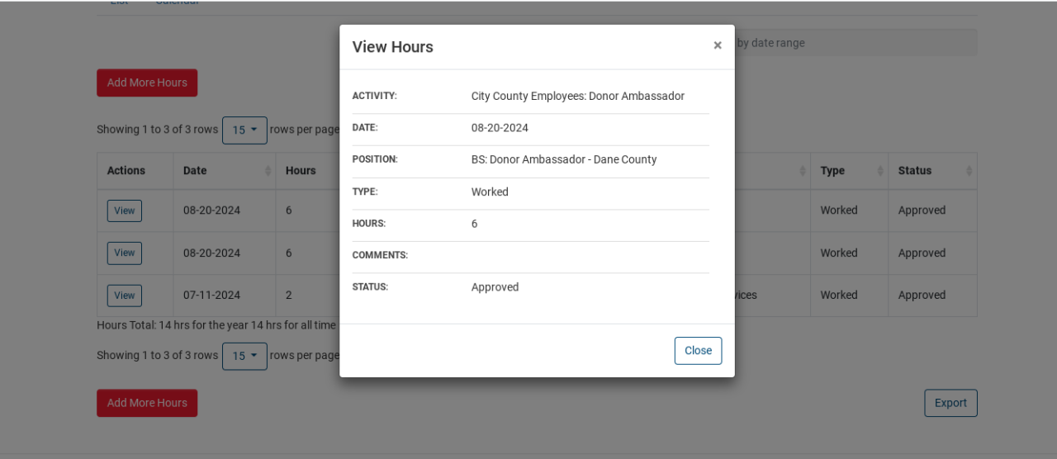Screen dimensions: 1057x459
Task: Click the Close button in the dialog
Action: (x=698, y=350)
